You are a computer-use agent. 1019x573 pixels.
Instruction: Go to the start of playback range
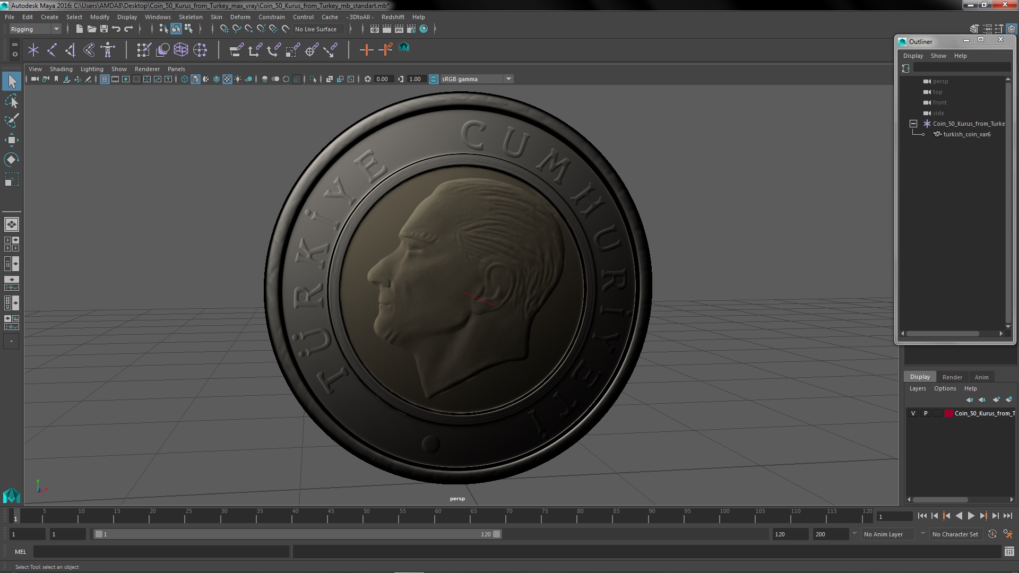coord(922,516)
